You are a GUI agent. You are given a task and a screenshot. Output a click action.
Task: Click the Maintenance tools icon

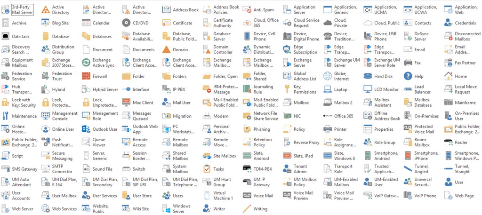(6, 116)
